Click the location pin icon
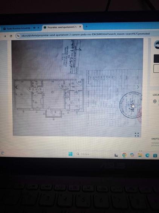The width and height of the screenshot is (159, 213). (x=155, y=101)
